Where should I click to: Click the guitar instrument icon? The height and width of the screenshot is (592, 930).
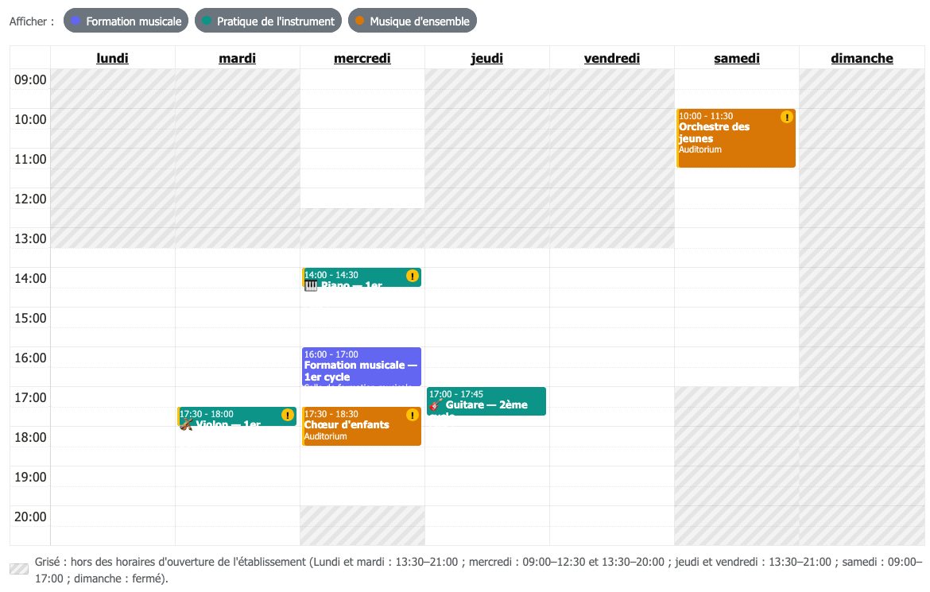coord(436,404)
